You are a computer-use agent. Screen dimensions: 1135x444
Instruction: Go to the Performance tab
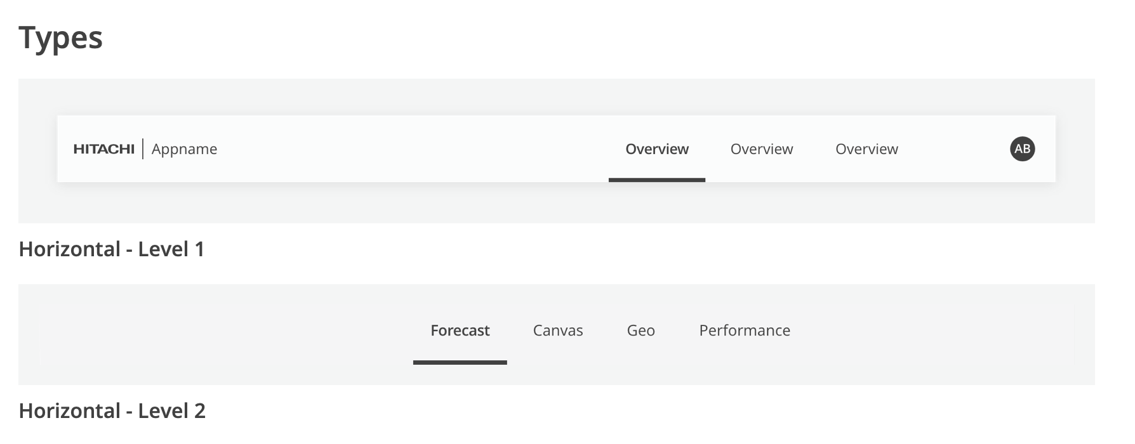click(745, 330)
